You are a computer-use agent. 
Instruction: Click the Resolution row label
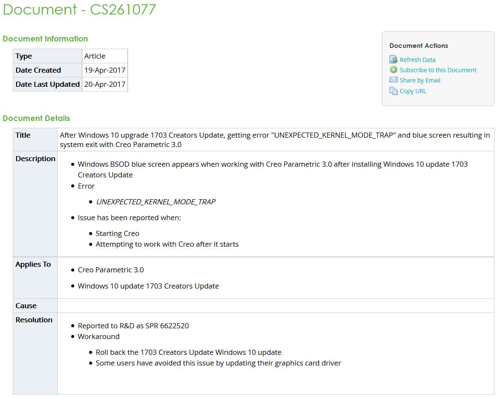[x=34, y=320]
